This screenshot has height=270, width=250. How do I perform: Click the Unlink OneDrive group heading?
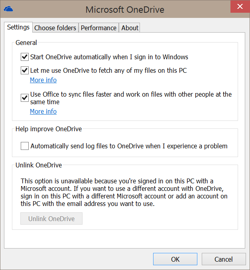pos(39,165)
